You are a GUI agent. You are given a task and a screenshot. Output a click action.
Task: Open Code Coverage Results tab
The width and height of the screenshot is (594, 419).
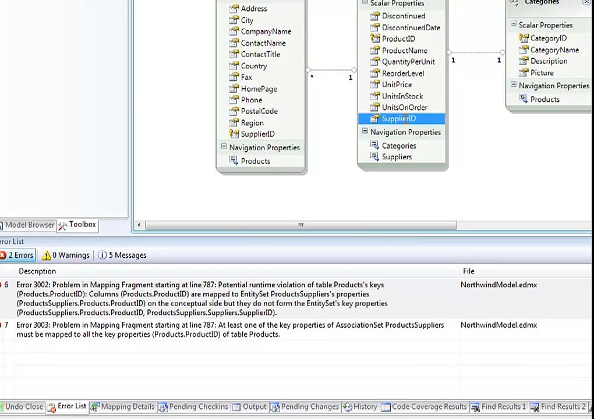pyautogui.click(x=424, y=407)
